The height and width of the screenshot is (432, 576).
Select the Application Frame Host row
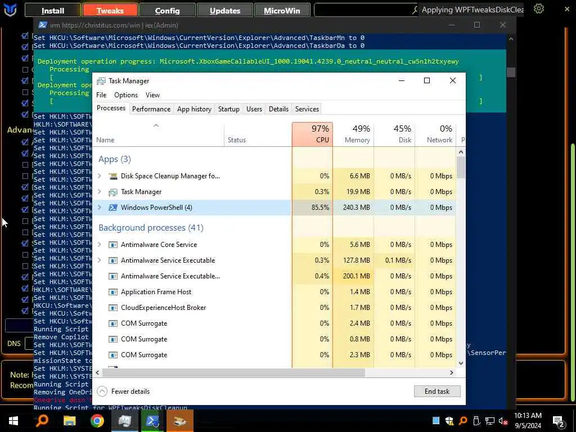tap(274, 292)
